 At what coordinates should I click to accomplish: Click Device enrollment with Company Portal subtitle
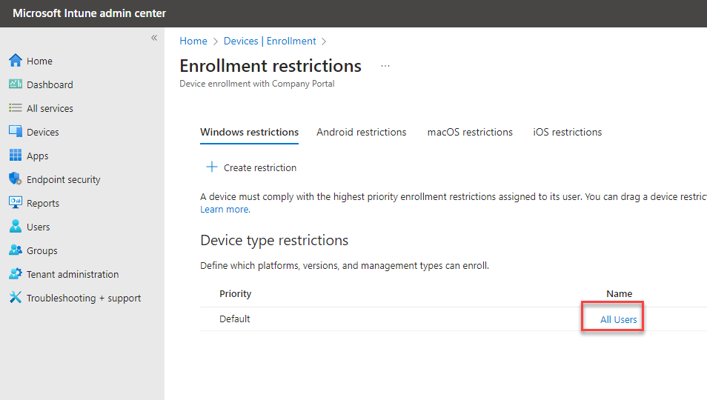click(x=257, y=83)
